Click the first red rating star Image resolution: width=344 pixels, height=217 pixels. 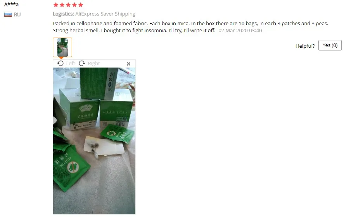point(56,5)
